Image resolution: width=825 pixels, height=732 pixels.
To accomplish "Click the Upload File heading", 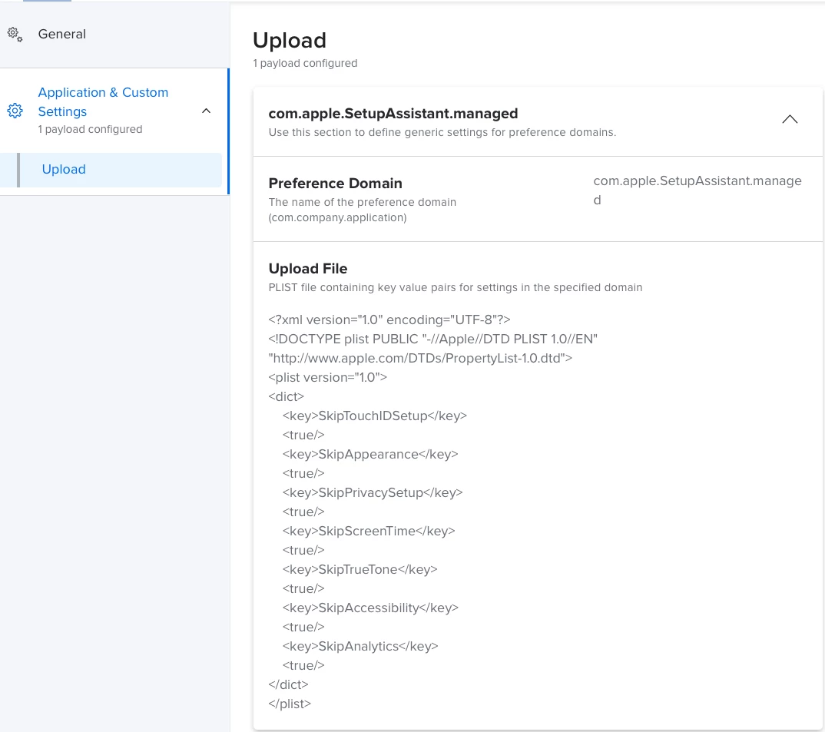I will tap(308, 269).
